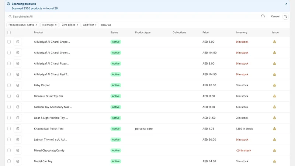Open the Khatina Nail Polish 11ml product

coord(49,129)
